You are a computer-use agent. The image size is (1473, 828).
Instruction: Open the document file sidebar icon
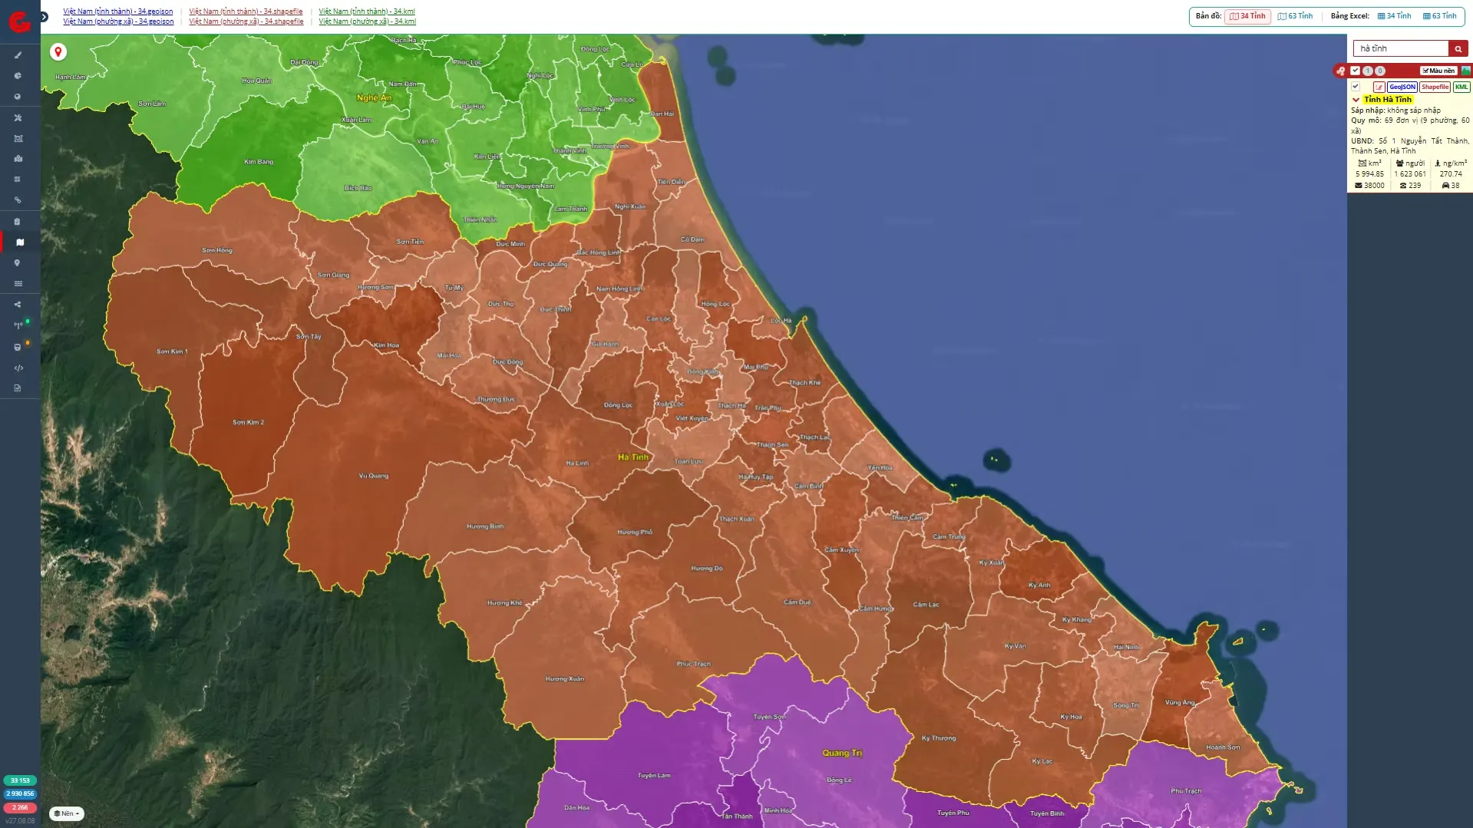[18, 388]
